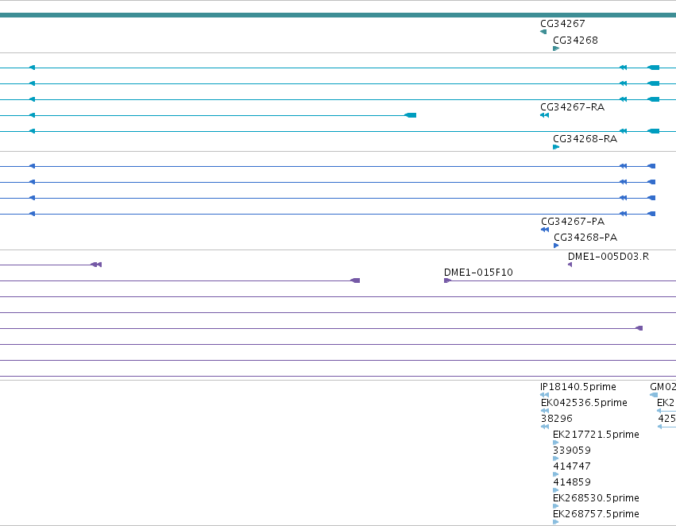Click the partially visible GM02 label
Image resolution: width=676 pixels, height=526 pixels.
click(x=662, y=387)
